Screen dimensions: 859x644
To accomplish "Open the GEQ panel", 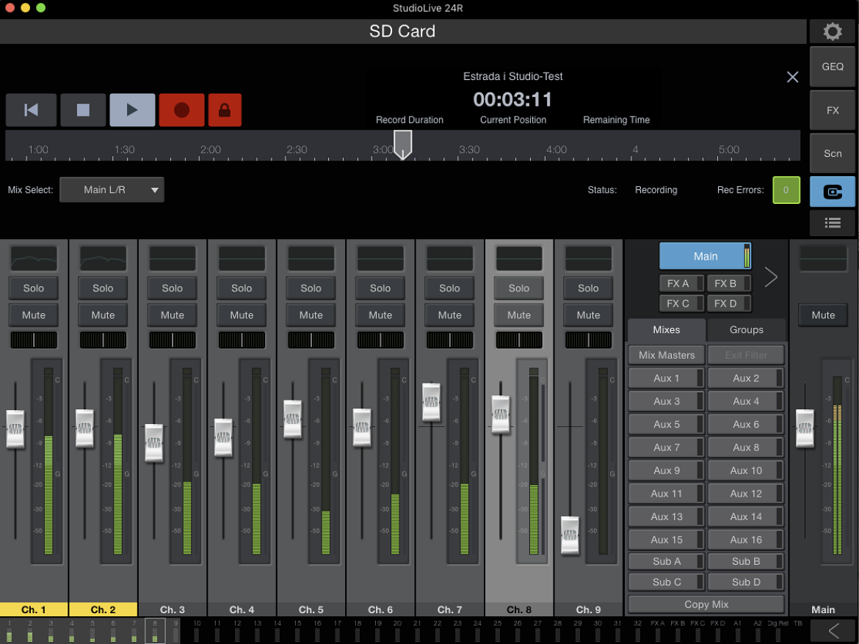I will pyautogui.click(x=832, y=66).
